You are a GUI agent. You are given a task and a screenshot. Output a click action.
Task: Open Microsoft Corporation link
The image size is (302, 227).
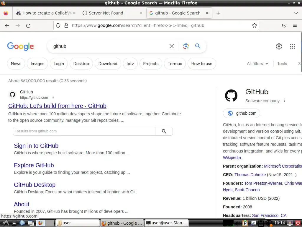pos(283,166)
